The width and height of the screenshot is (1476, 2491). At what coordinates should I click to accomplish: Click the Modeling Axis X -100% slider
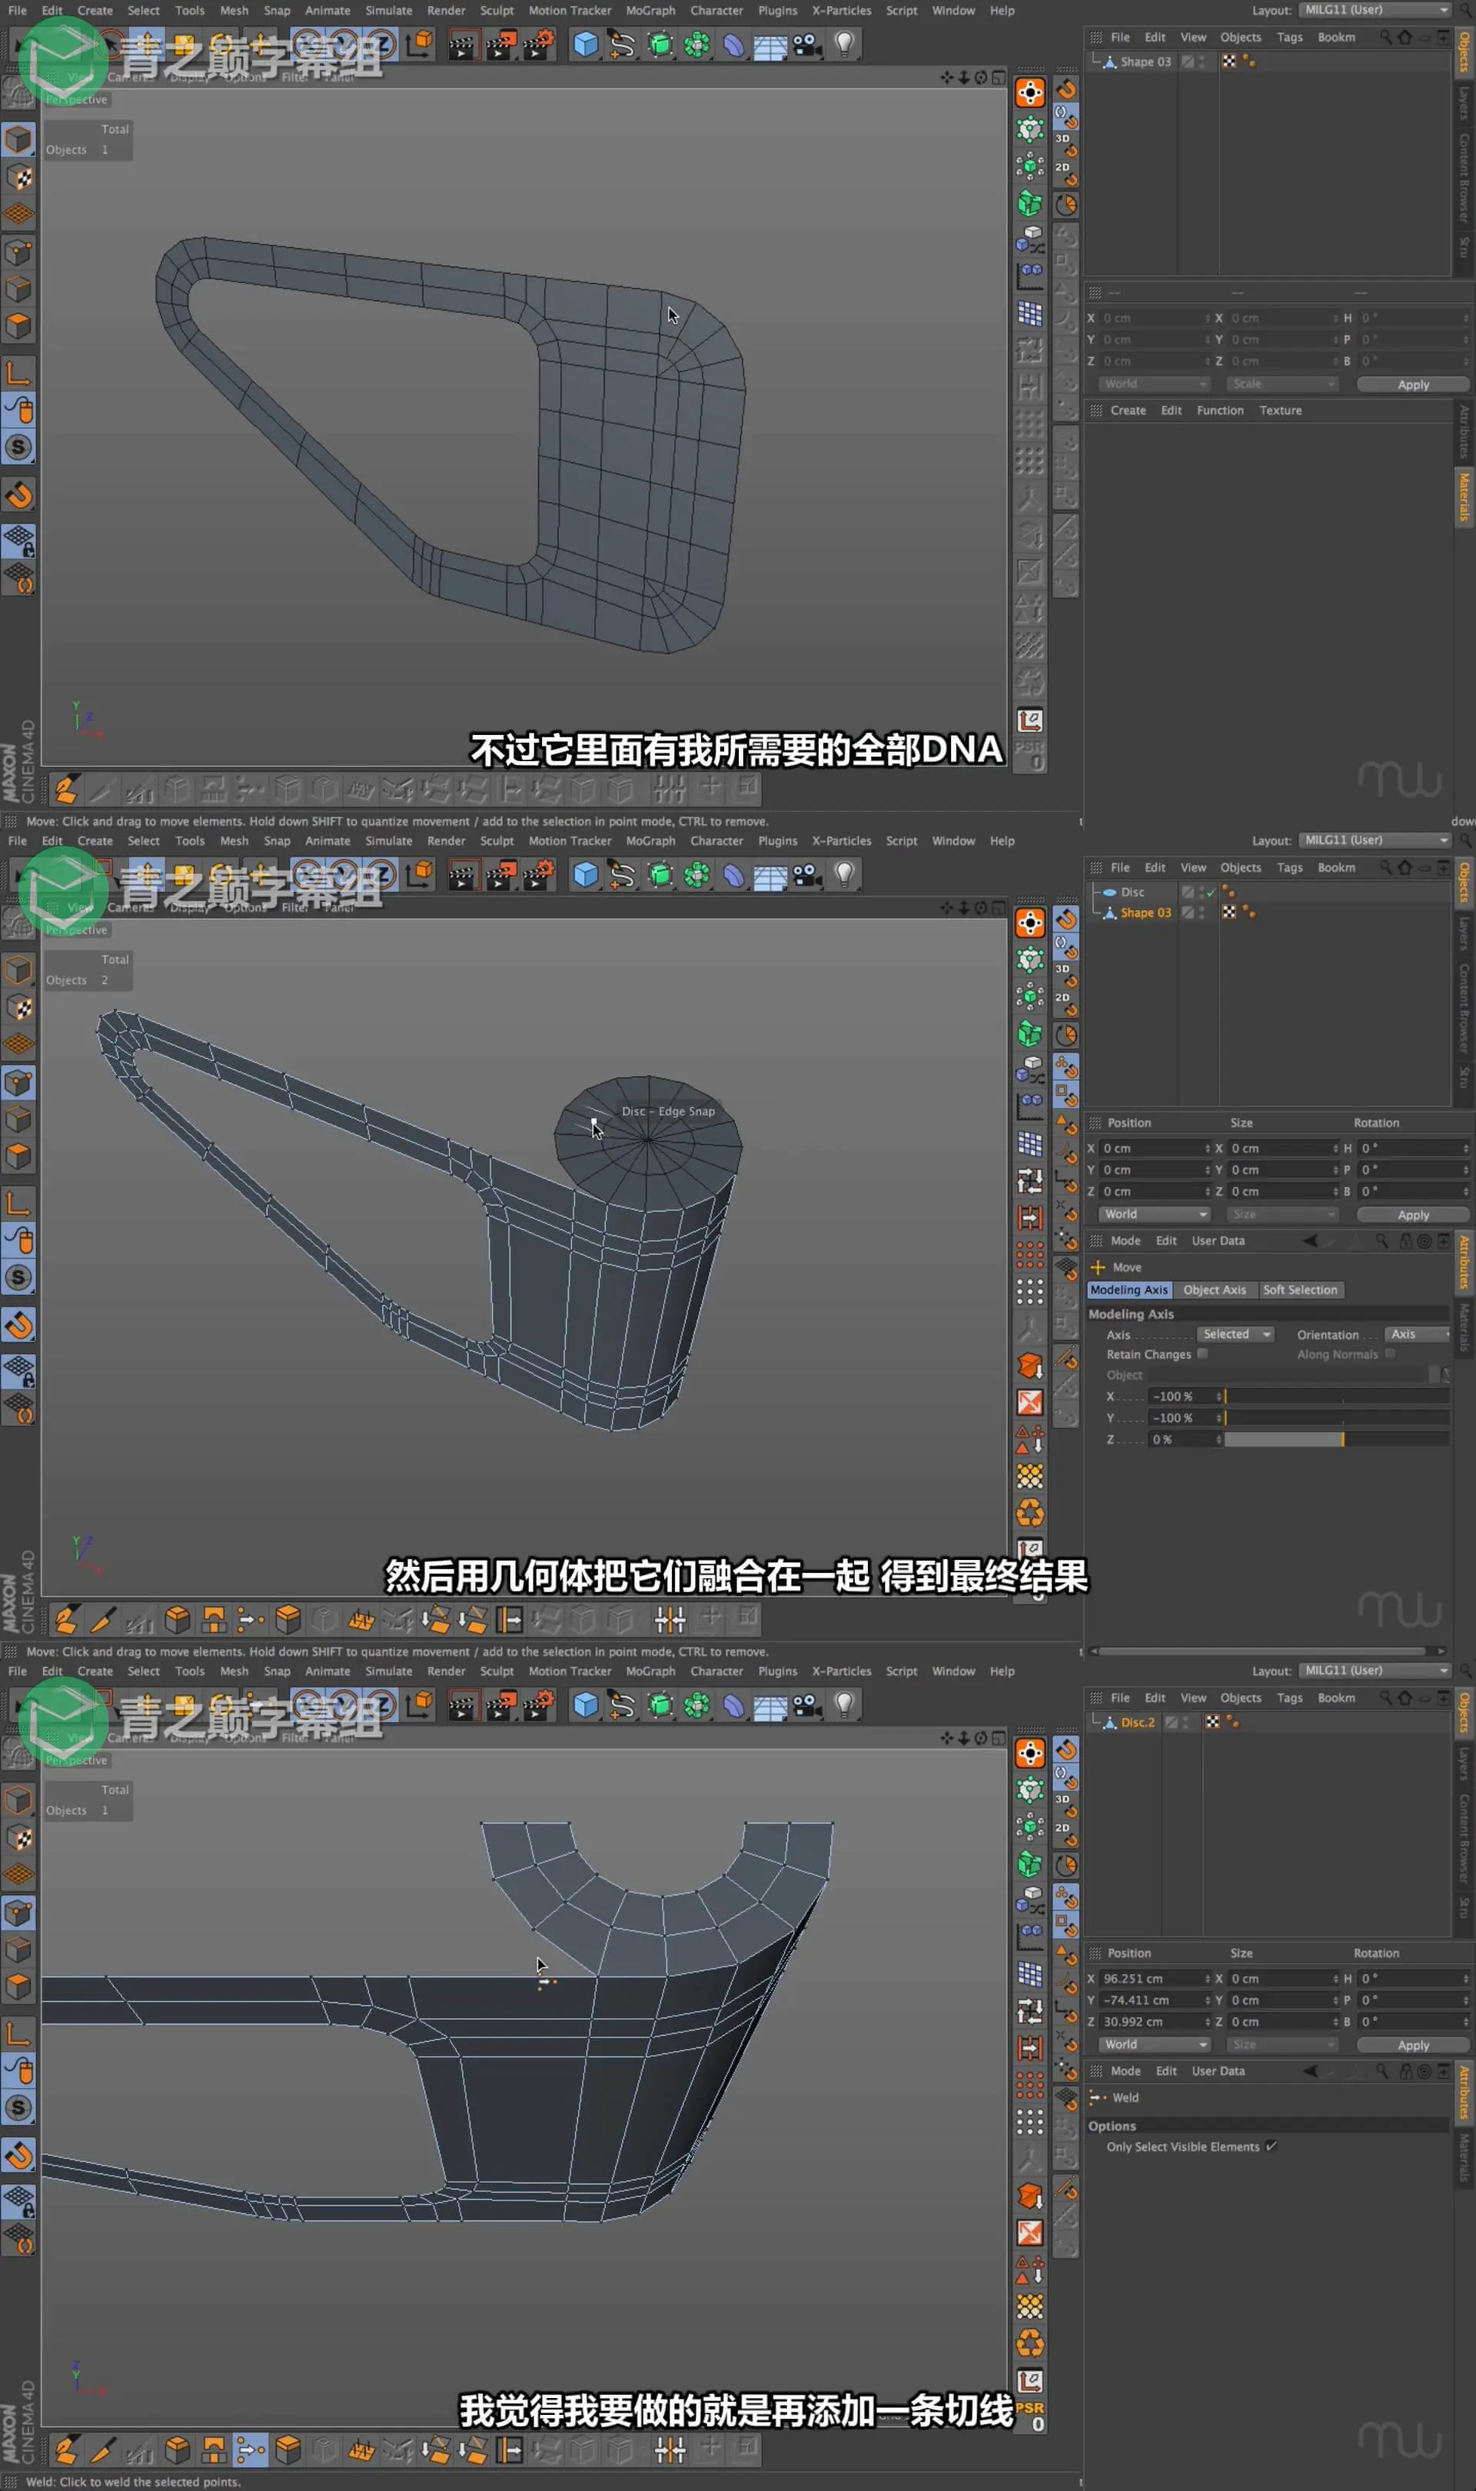pyautogui.click(x=1337, y=1396)
